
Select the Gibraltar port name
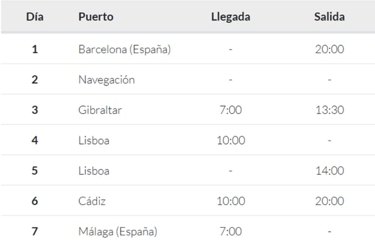coord(100,110)
